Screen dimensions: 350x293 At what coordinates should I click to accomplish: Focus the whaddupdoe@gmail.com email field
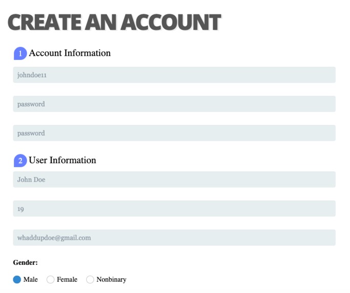pos(174,238)
